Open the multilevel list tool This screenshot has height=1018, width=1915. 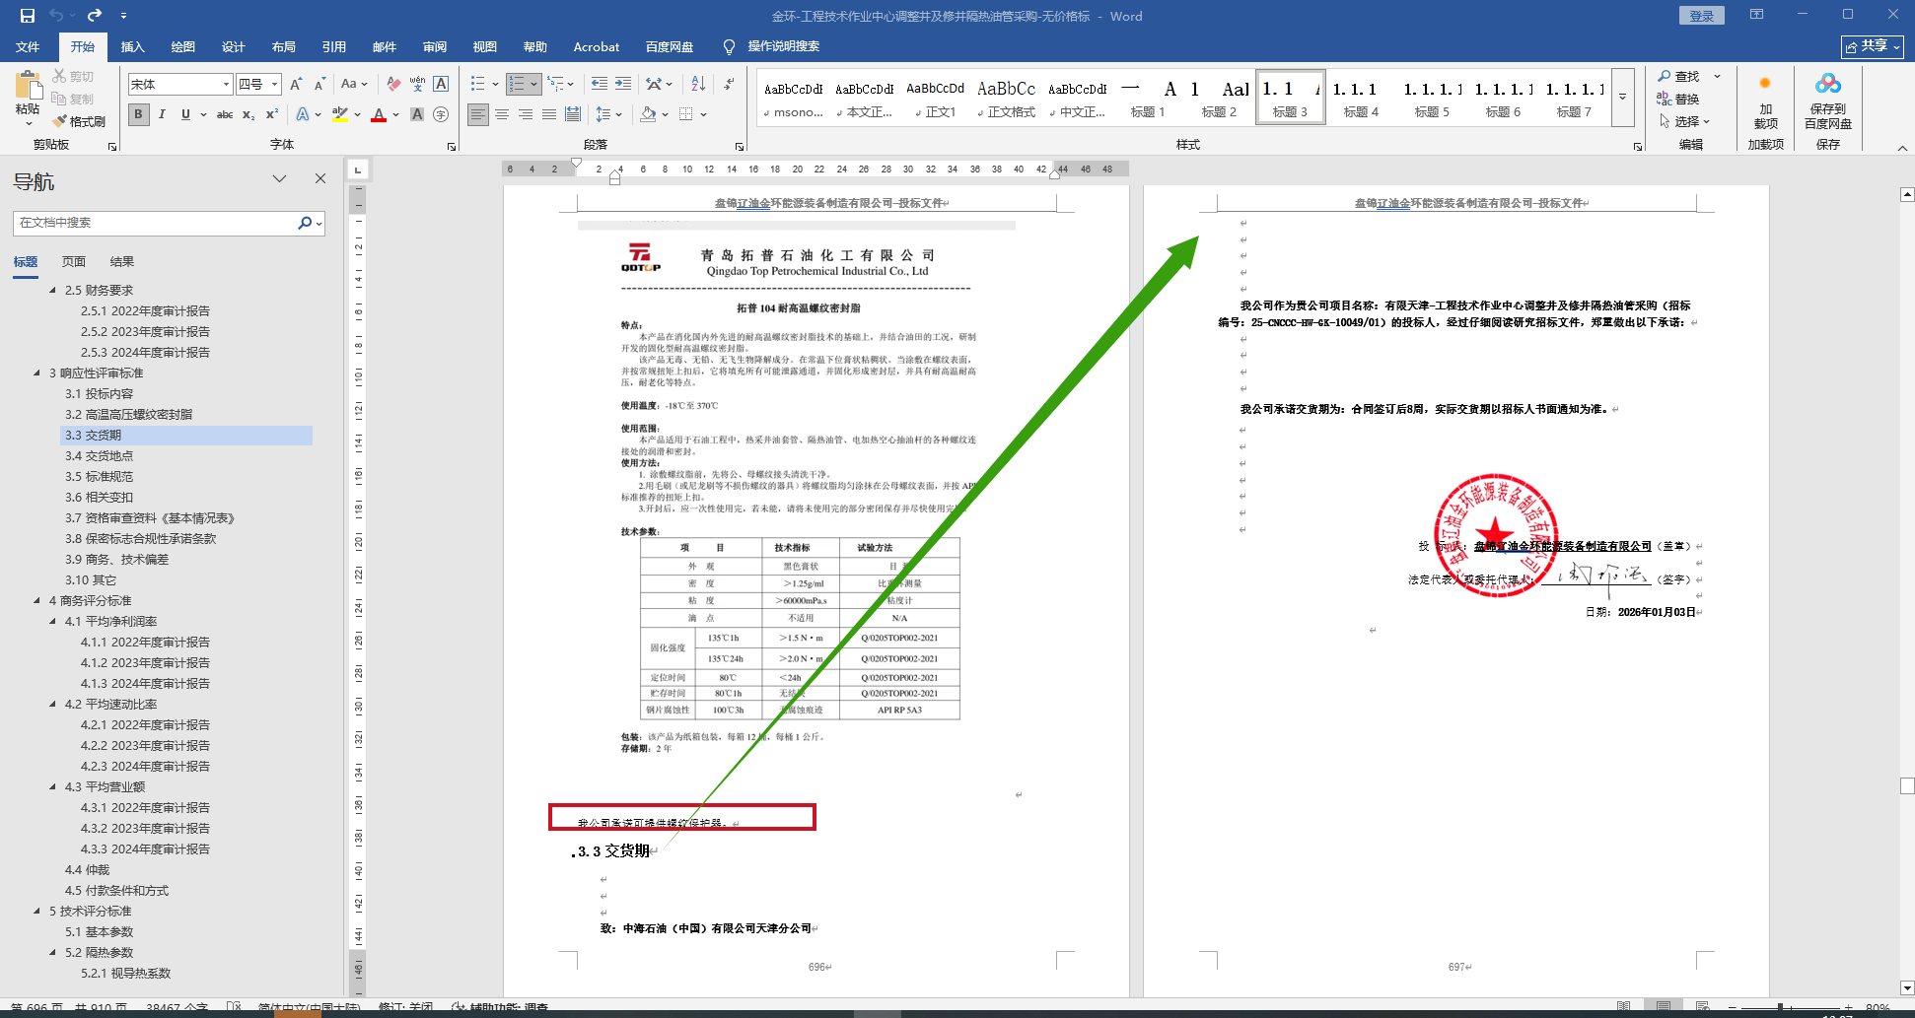pyautogui.click(x=556, y=84)
